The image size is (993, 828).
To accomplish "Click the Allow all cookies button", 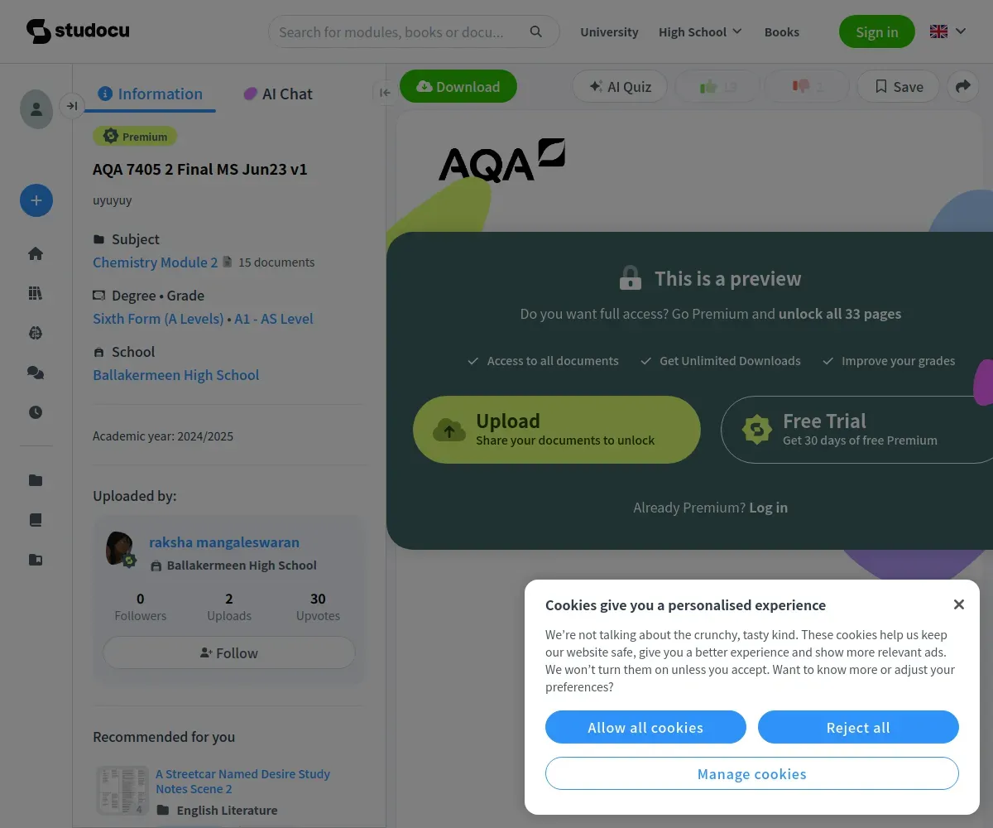I will pos(645,727).
